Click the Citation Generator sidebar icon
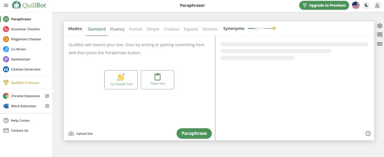384x157 pixels. click(x=6, y=69)
